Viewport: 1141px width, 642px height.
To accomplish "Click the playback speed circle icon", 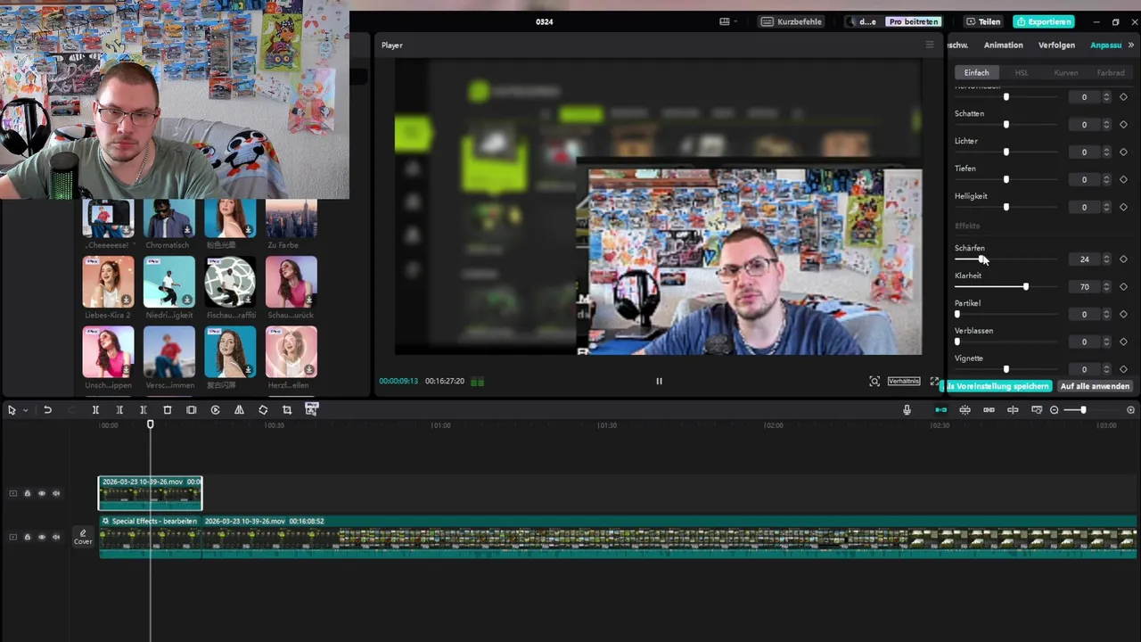I will 215,410.
